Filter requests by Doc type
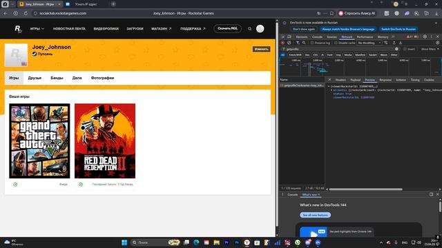Viewport: 442px width, 248px height. click(x=307, y=55)
